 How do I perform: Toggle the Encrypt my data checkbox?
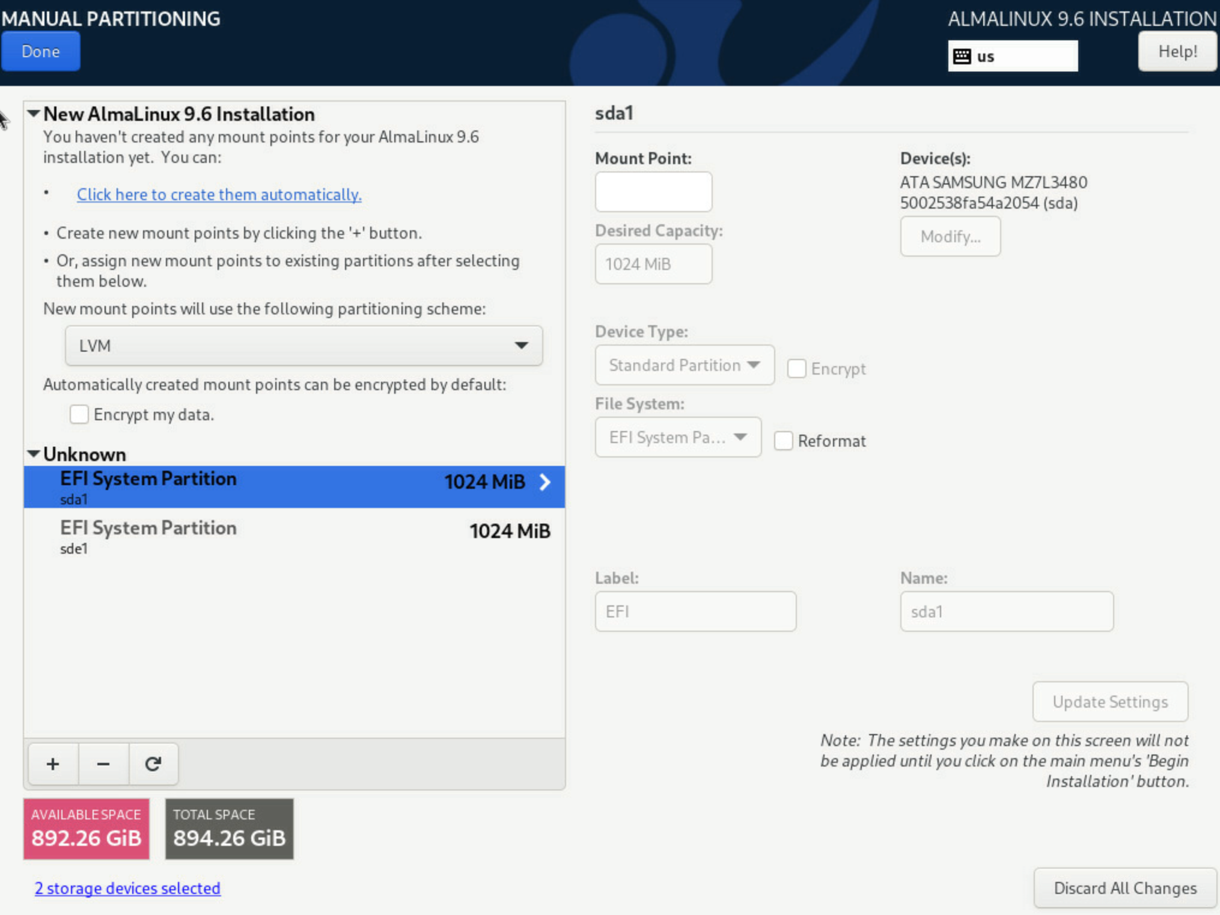click(79, 414)
